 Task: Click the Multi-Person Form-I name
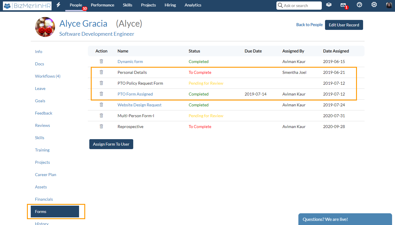[x=136, y=116]
